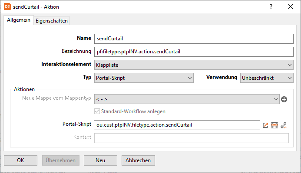
Task: Open the Interaktionselement Klappliste dropdown
Action: (194, 65)
